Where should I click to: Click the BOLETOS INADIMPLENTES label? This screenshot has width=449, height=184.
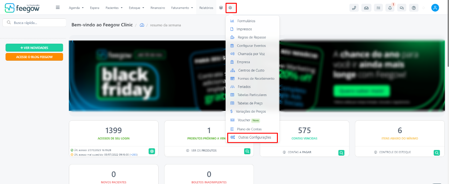tap(209, 182)
